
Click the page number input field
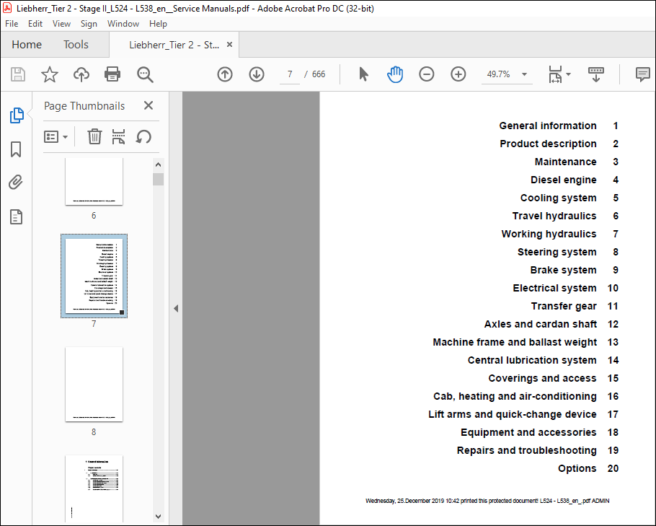tap(290, 74)
